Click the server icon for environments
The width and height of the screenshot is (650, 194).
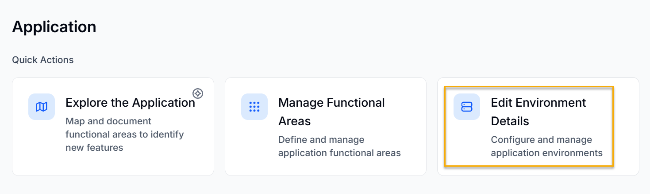click(467, 107)
